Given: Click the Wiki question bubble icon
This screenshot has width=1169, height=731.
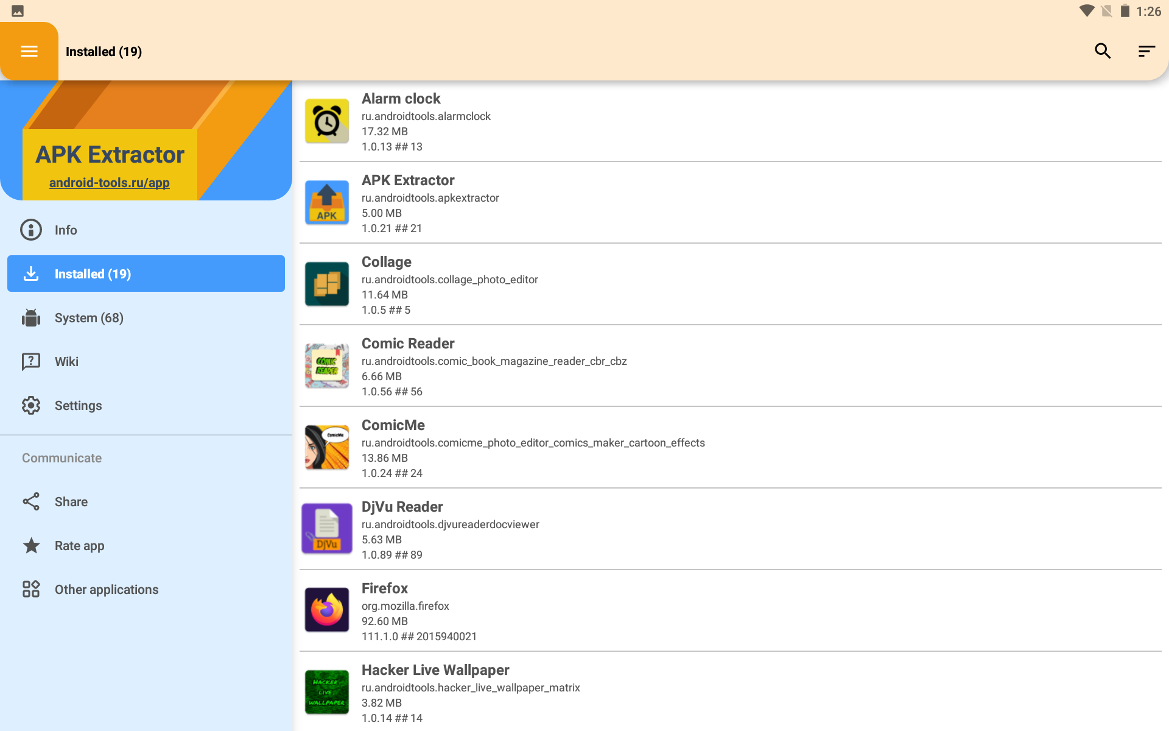Looking at the screenshot, I should pos(31,361).
